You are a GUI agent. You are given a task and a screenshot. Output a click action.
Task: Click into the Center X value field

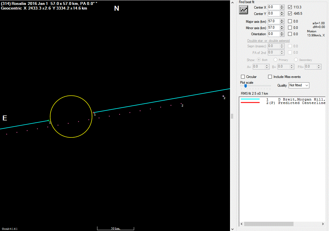click(x=273, y=7)
